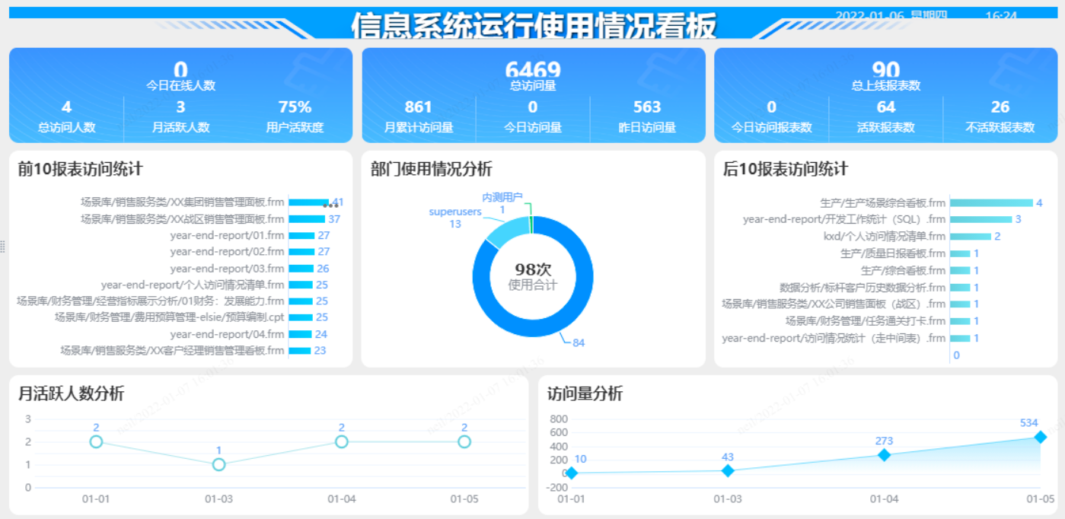Select the diamond marker showing 534 visits
Screen dimensions: 1065x519
1040,436
